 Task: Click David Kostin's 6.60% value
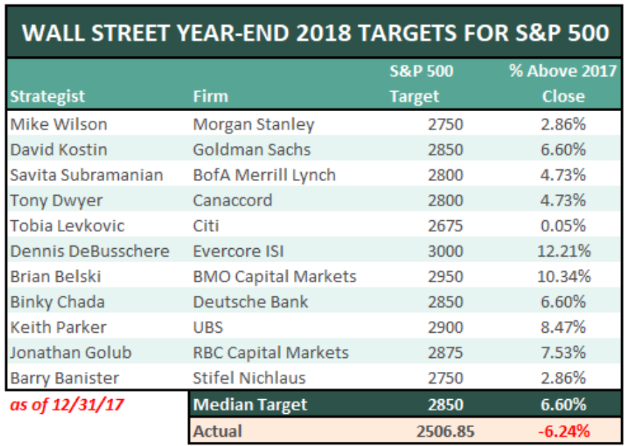tap(563, 150)
